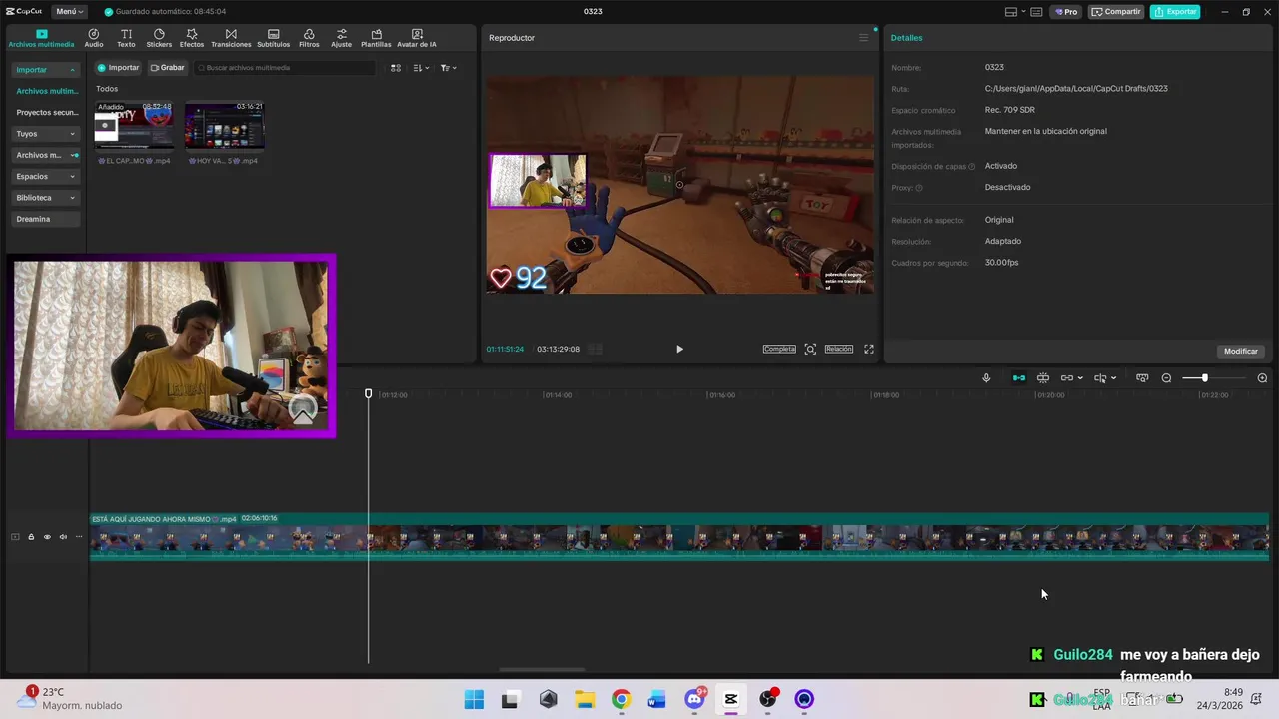The image size is (1279, 719).
Task: Expand the Espacios sidebar section
Action: coord(46,177)
